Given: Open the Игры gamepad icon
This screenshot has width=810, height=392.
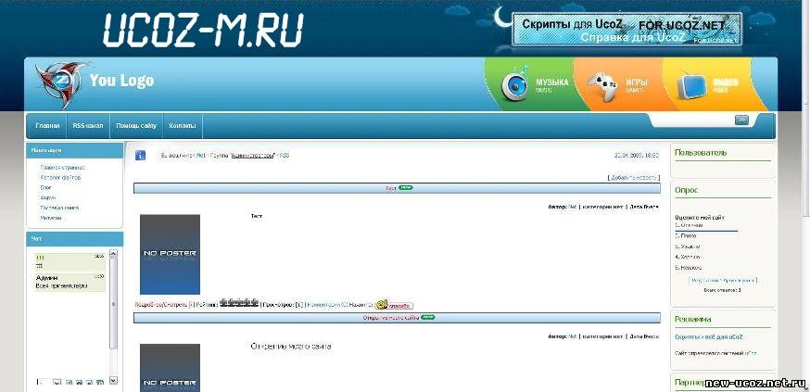Looking at the screenshot, I should coord(601,87).
